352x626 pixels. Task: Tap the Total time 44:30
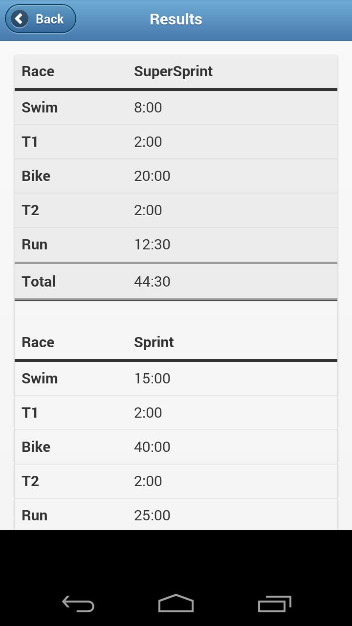click(x=152, y=282)
